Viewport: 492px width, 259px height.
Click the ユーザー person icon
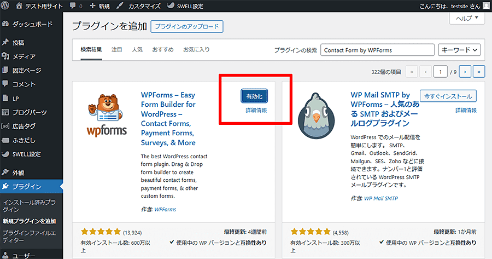pos(5,256)
